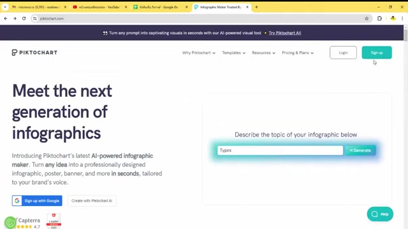The image size is (408, 229).
Task: Open Chrome three-dot menu
Action: pos(402,18)
